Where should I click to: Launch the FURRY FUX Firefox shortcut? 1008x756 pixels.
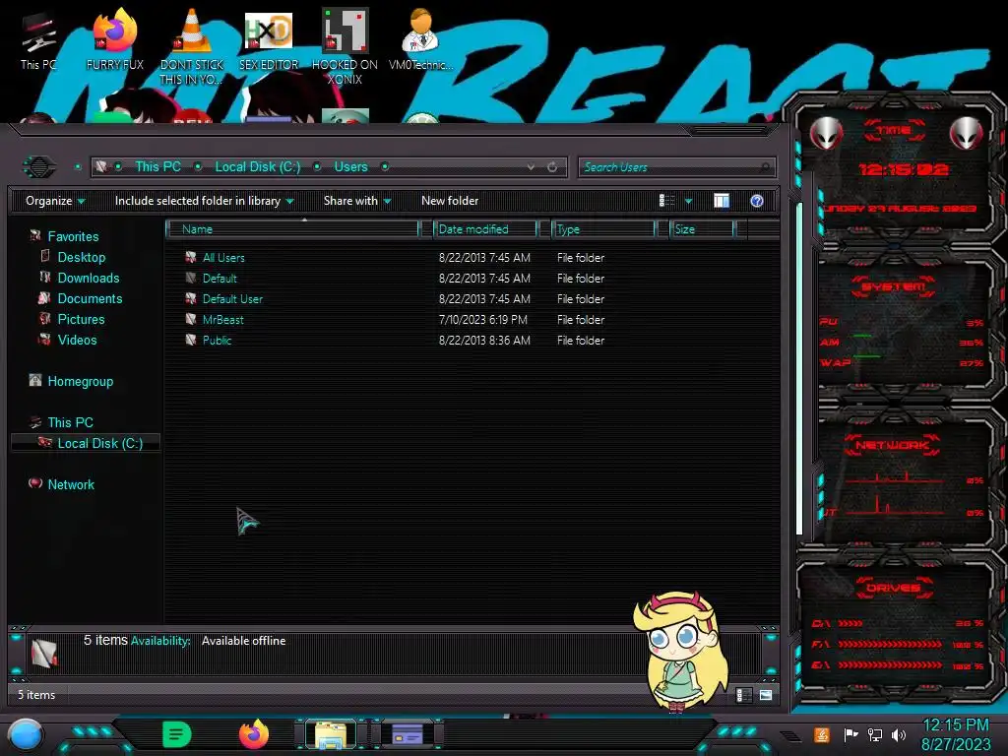pyautogui.click(x=115, y=39)
